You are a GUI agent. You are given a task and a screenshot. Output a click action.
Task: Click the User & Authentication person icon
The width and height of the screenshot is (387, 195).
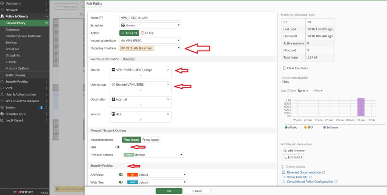2,95
